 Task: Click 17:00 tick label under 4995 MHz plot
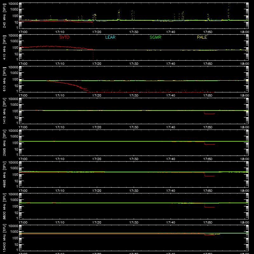point(23,191)
